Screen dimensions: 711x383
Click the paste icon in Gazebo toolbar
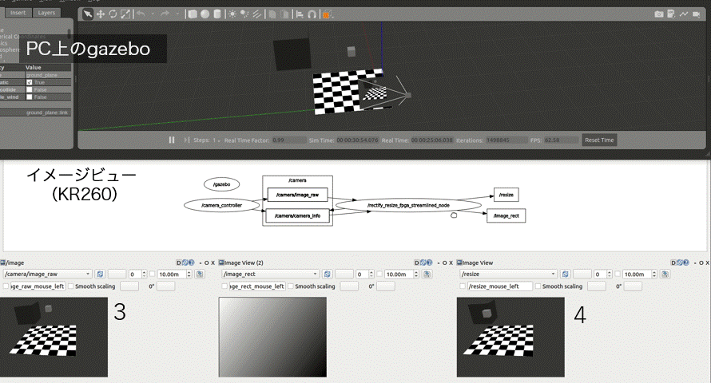284,14
